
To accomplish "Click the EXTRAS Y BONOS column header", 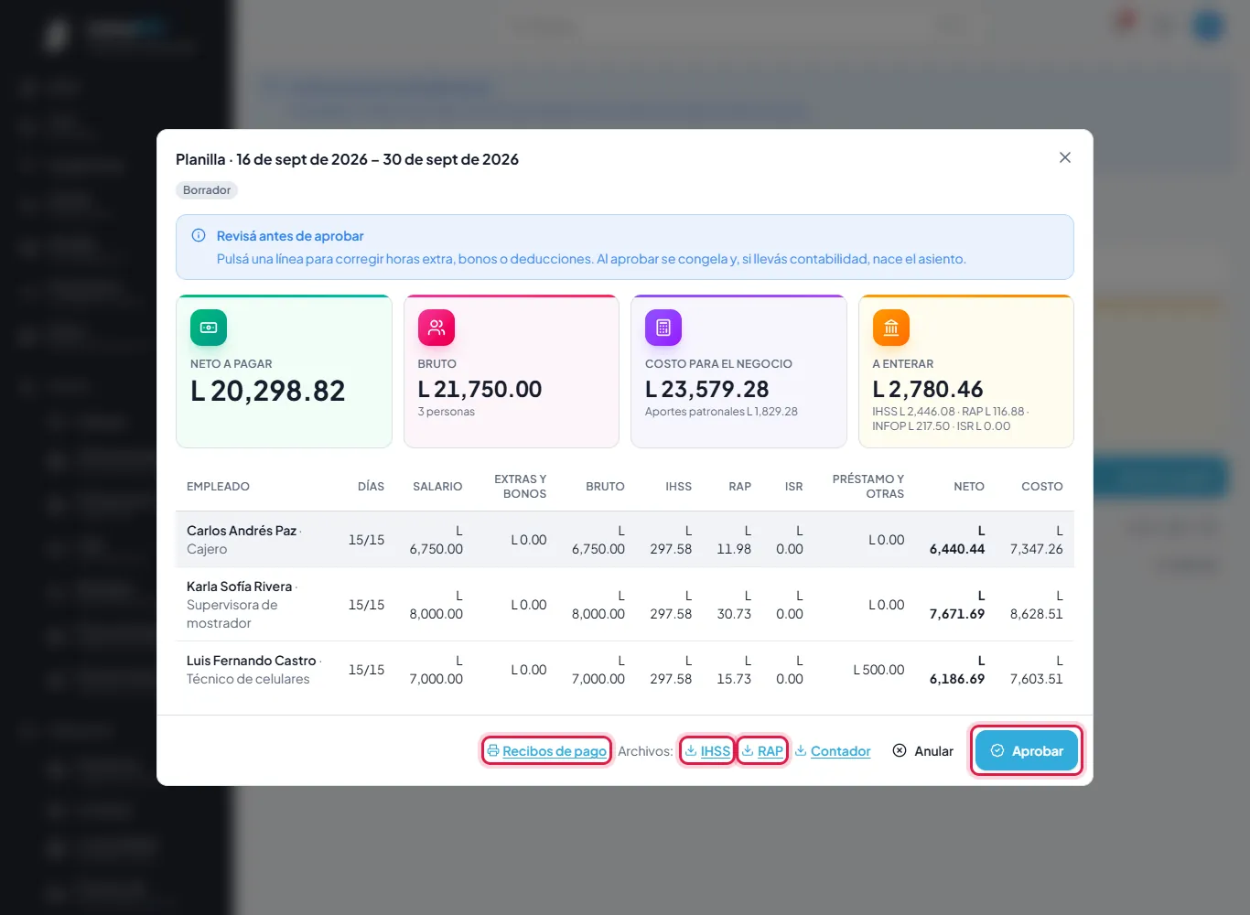I will 521,487.
